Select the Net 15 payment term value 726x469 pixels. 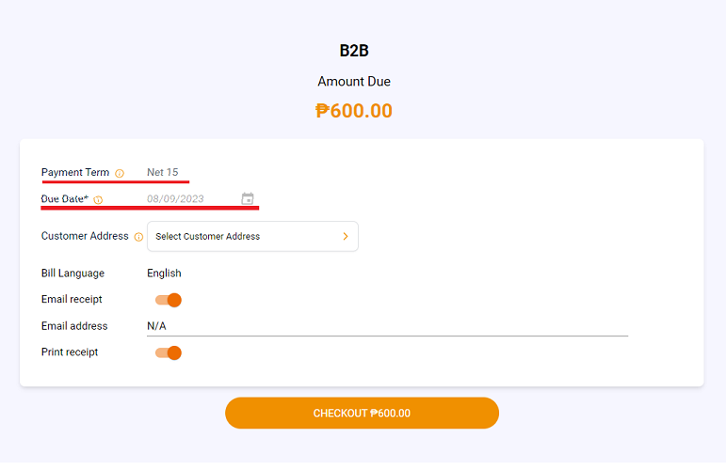[163, 172]
